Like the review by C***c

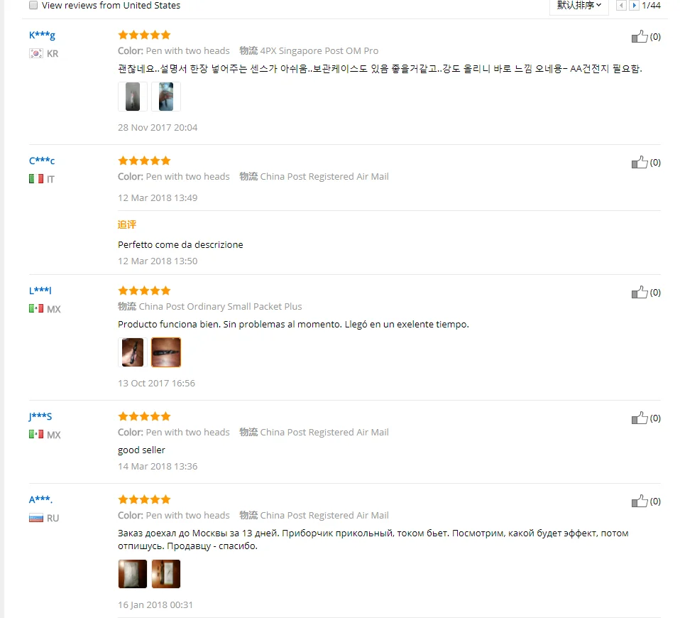(640, 162)
